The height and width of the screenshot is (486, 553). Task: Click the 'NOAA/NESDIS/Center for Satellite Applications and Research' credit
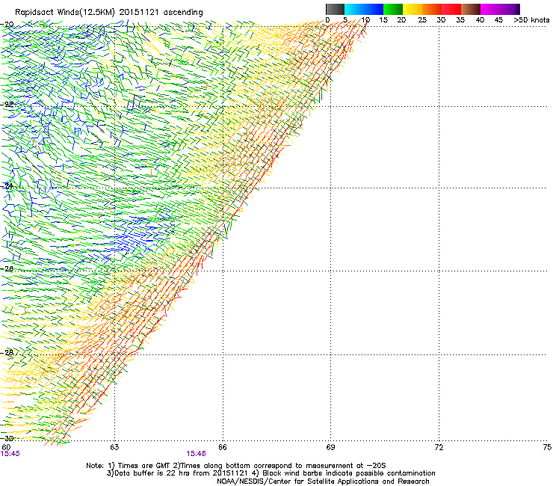pyautogui.click(x=323, y=482)
